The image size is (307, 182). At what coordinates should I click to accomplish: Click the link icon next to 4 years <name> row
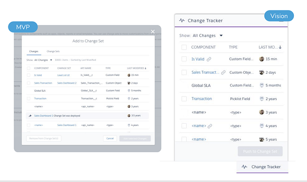point(209,126)
